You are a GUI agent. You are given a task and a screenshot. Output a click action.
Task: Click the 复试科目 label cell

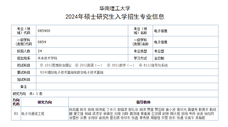24,72
